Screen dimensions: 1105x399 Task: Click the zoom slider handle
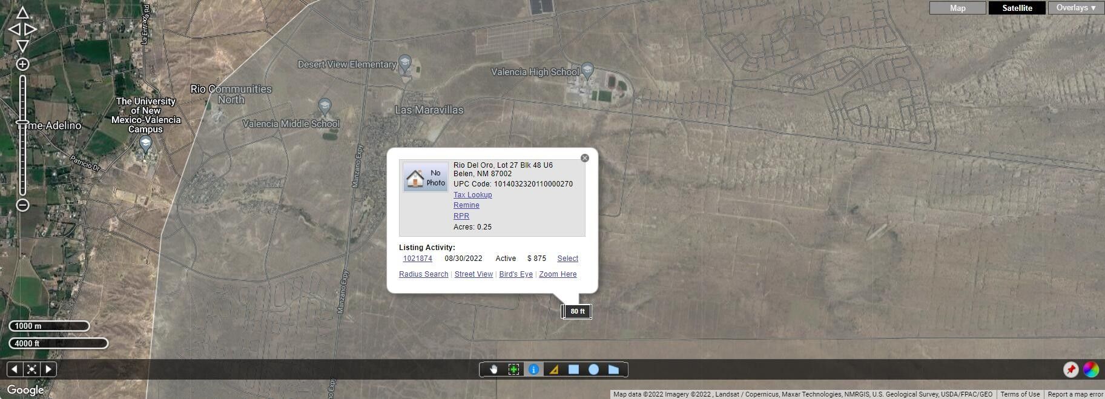point(22,124)
